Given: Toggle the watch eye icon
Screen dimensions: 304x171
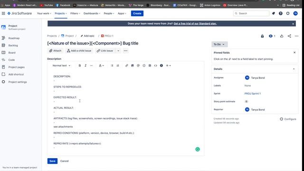Looking at the screenshot, I should click(x=271, y=36).
